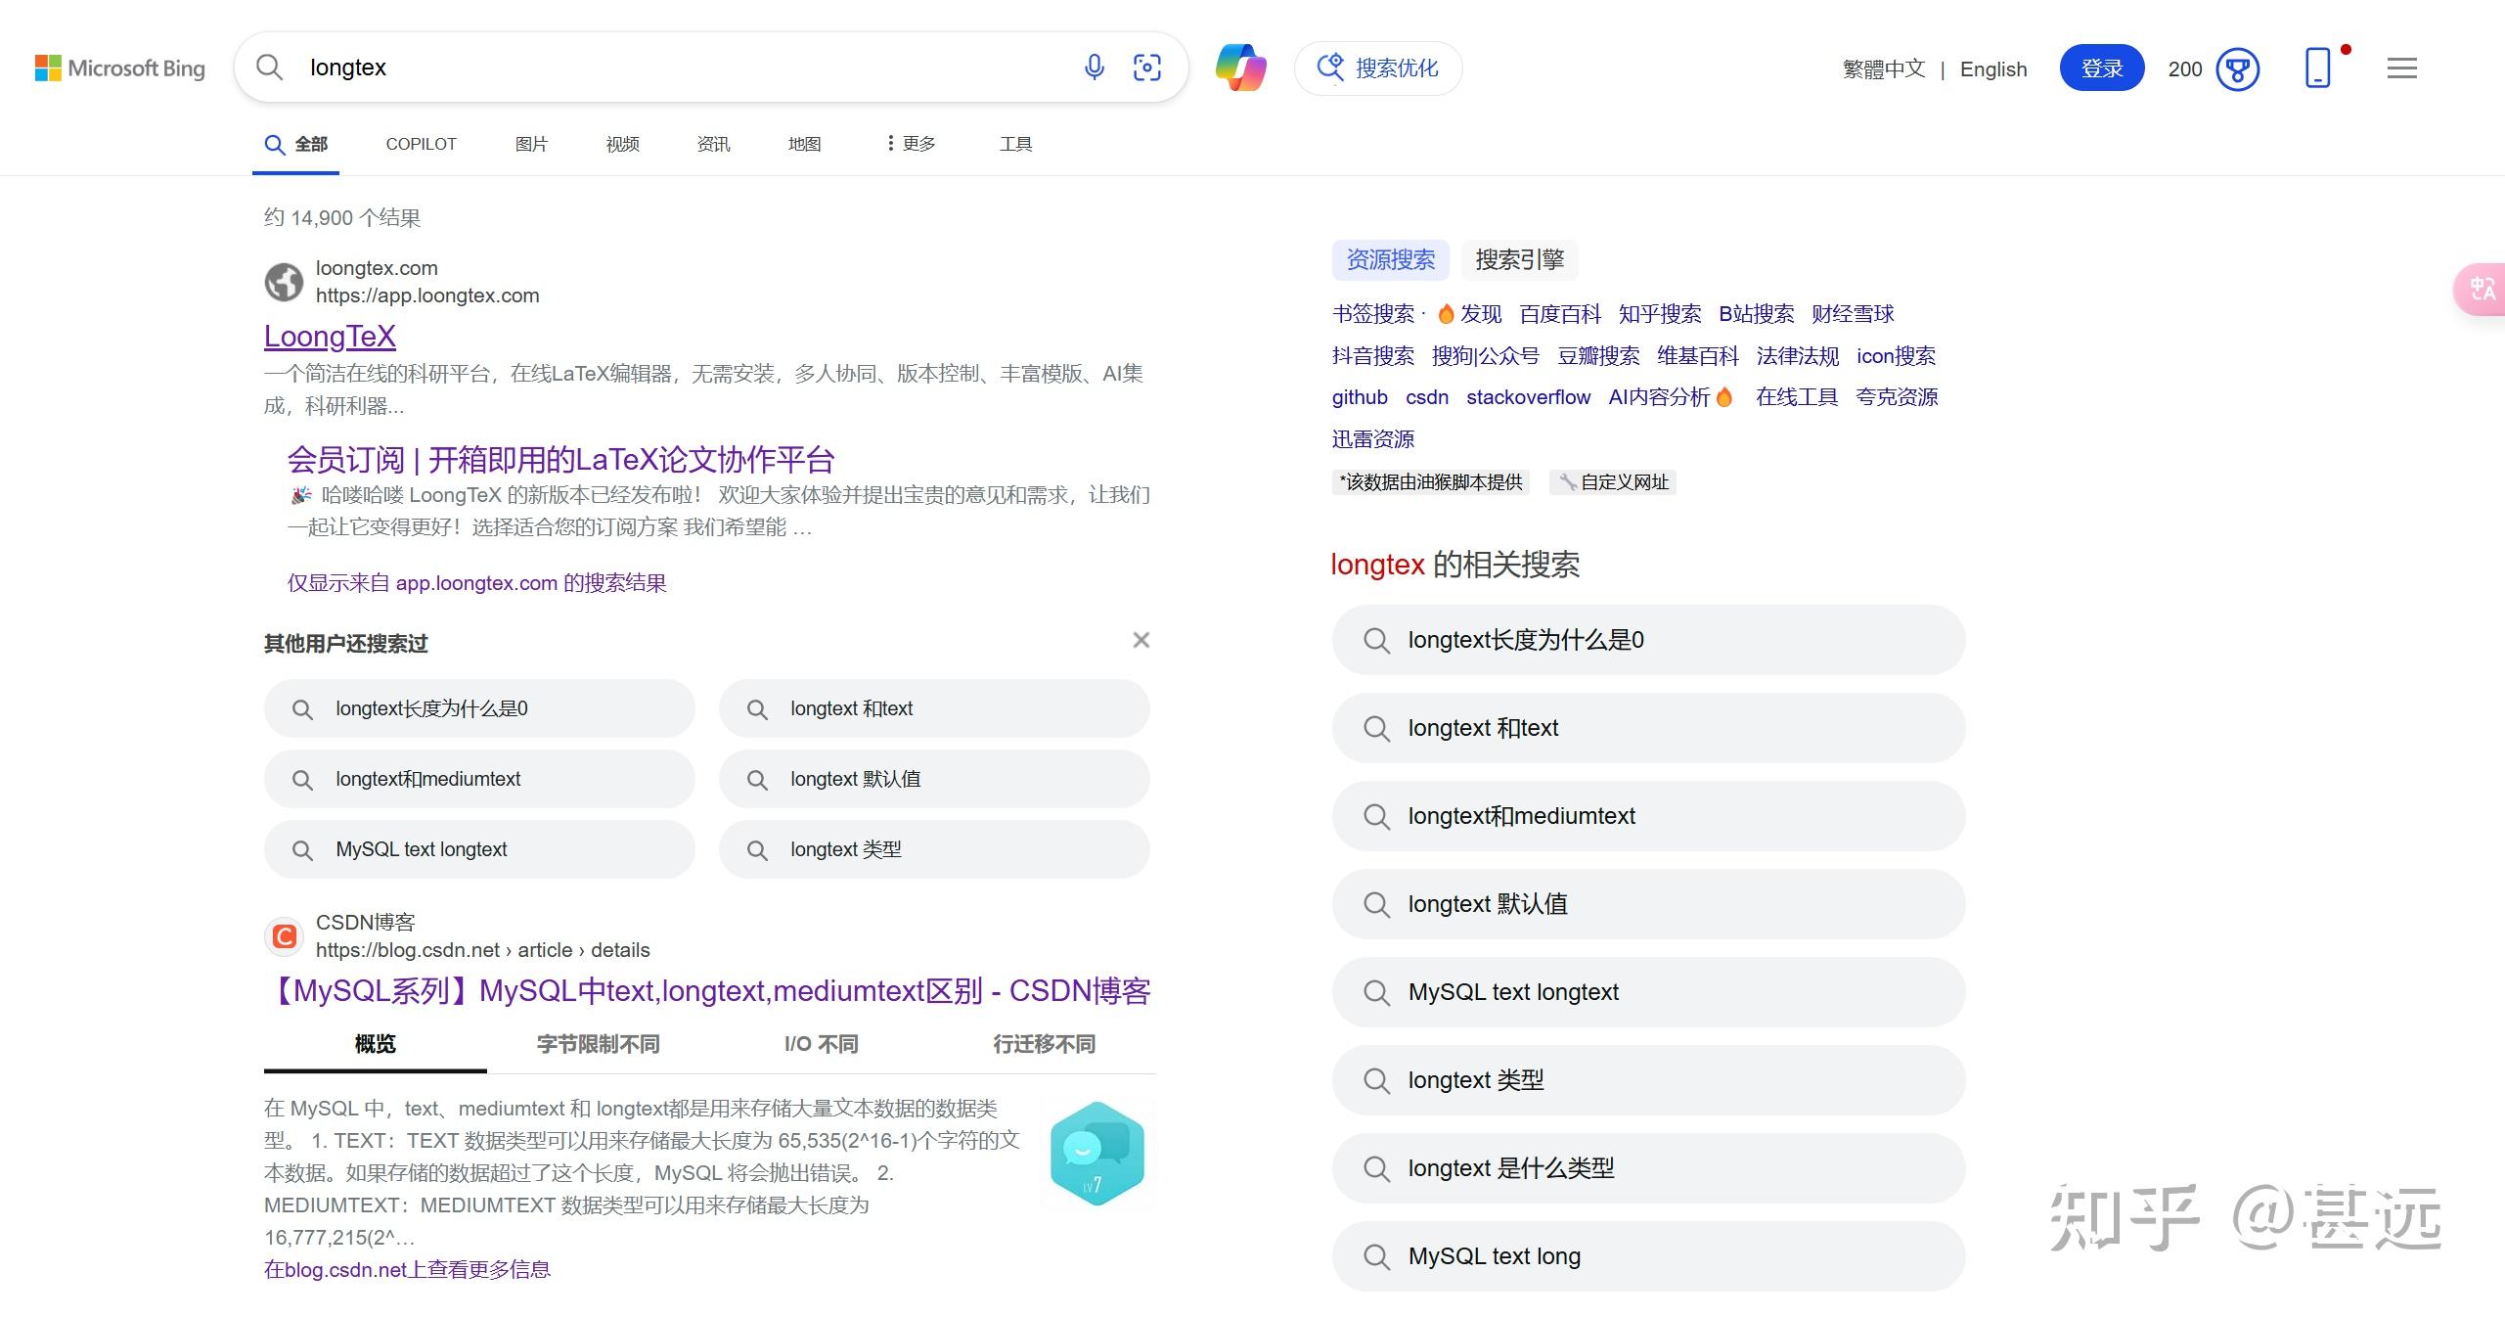Open 在blog.csdn.net上查看更多信息 link
This screenshot has height=1318, width=2505.
407,1270
